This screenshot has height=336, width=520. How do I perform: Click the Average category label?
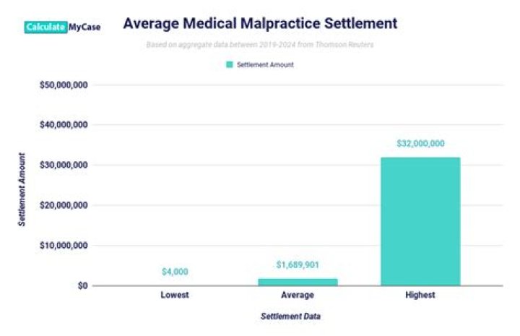298,296
